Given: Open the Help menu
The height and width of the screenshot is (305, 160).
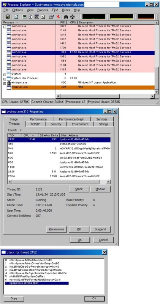Looking at the screenshot, I should 77,10.
